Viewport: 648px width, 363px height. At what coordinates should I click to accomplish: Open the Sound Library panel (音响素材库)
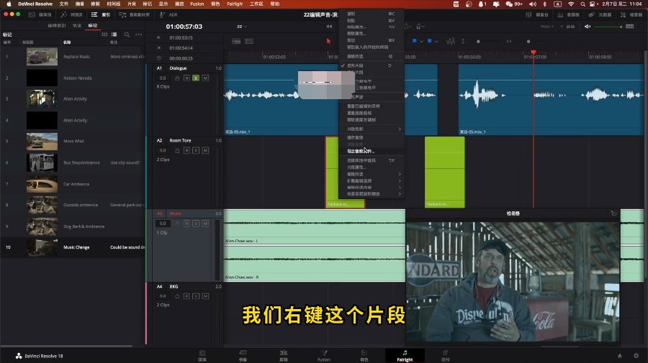pyautogui.click(x=135, y=14)
